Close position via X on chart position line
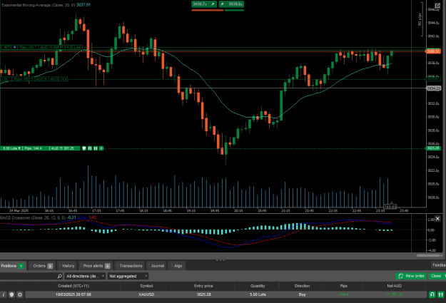 point(101,148)
